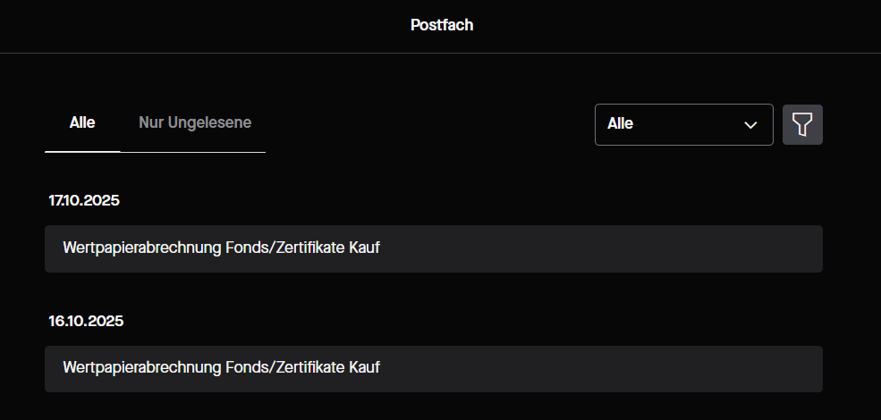Viewport: 881px width, 420px height.
Task: Show only unread messages
Action: point(195,122)
